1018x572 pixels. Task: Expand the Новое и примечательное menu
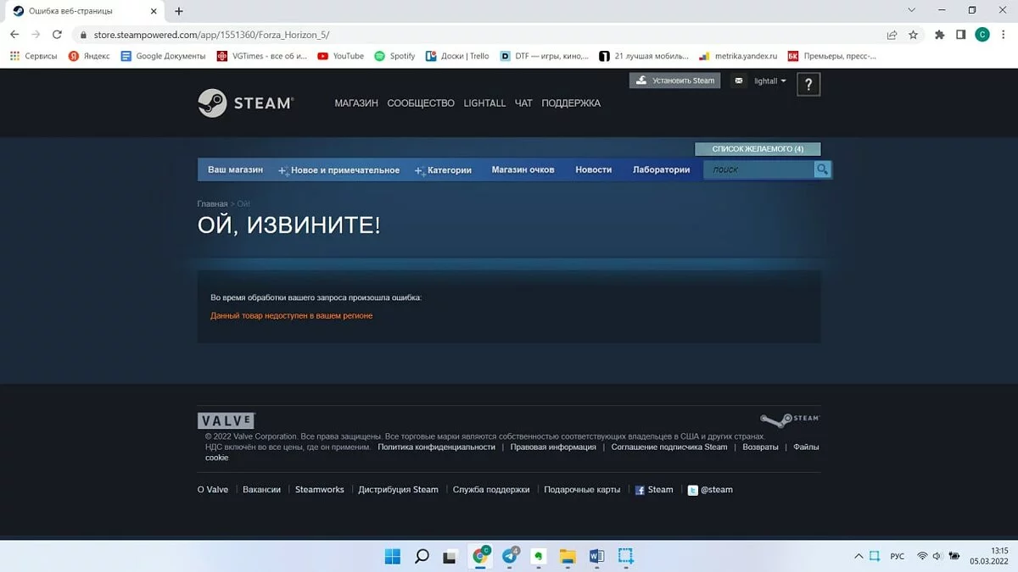(x=338, y=170)
